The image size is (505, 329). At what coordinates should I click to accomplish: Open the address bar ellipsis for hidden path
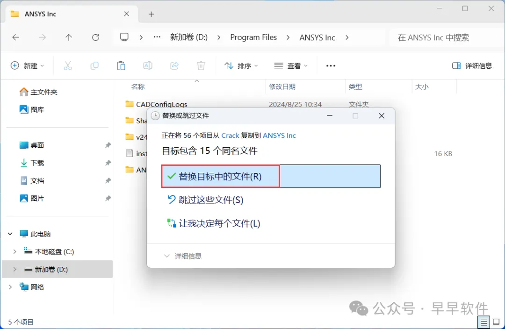click(x=157, y=37)
